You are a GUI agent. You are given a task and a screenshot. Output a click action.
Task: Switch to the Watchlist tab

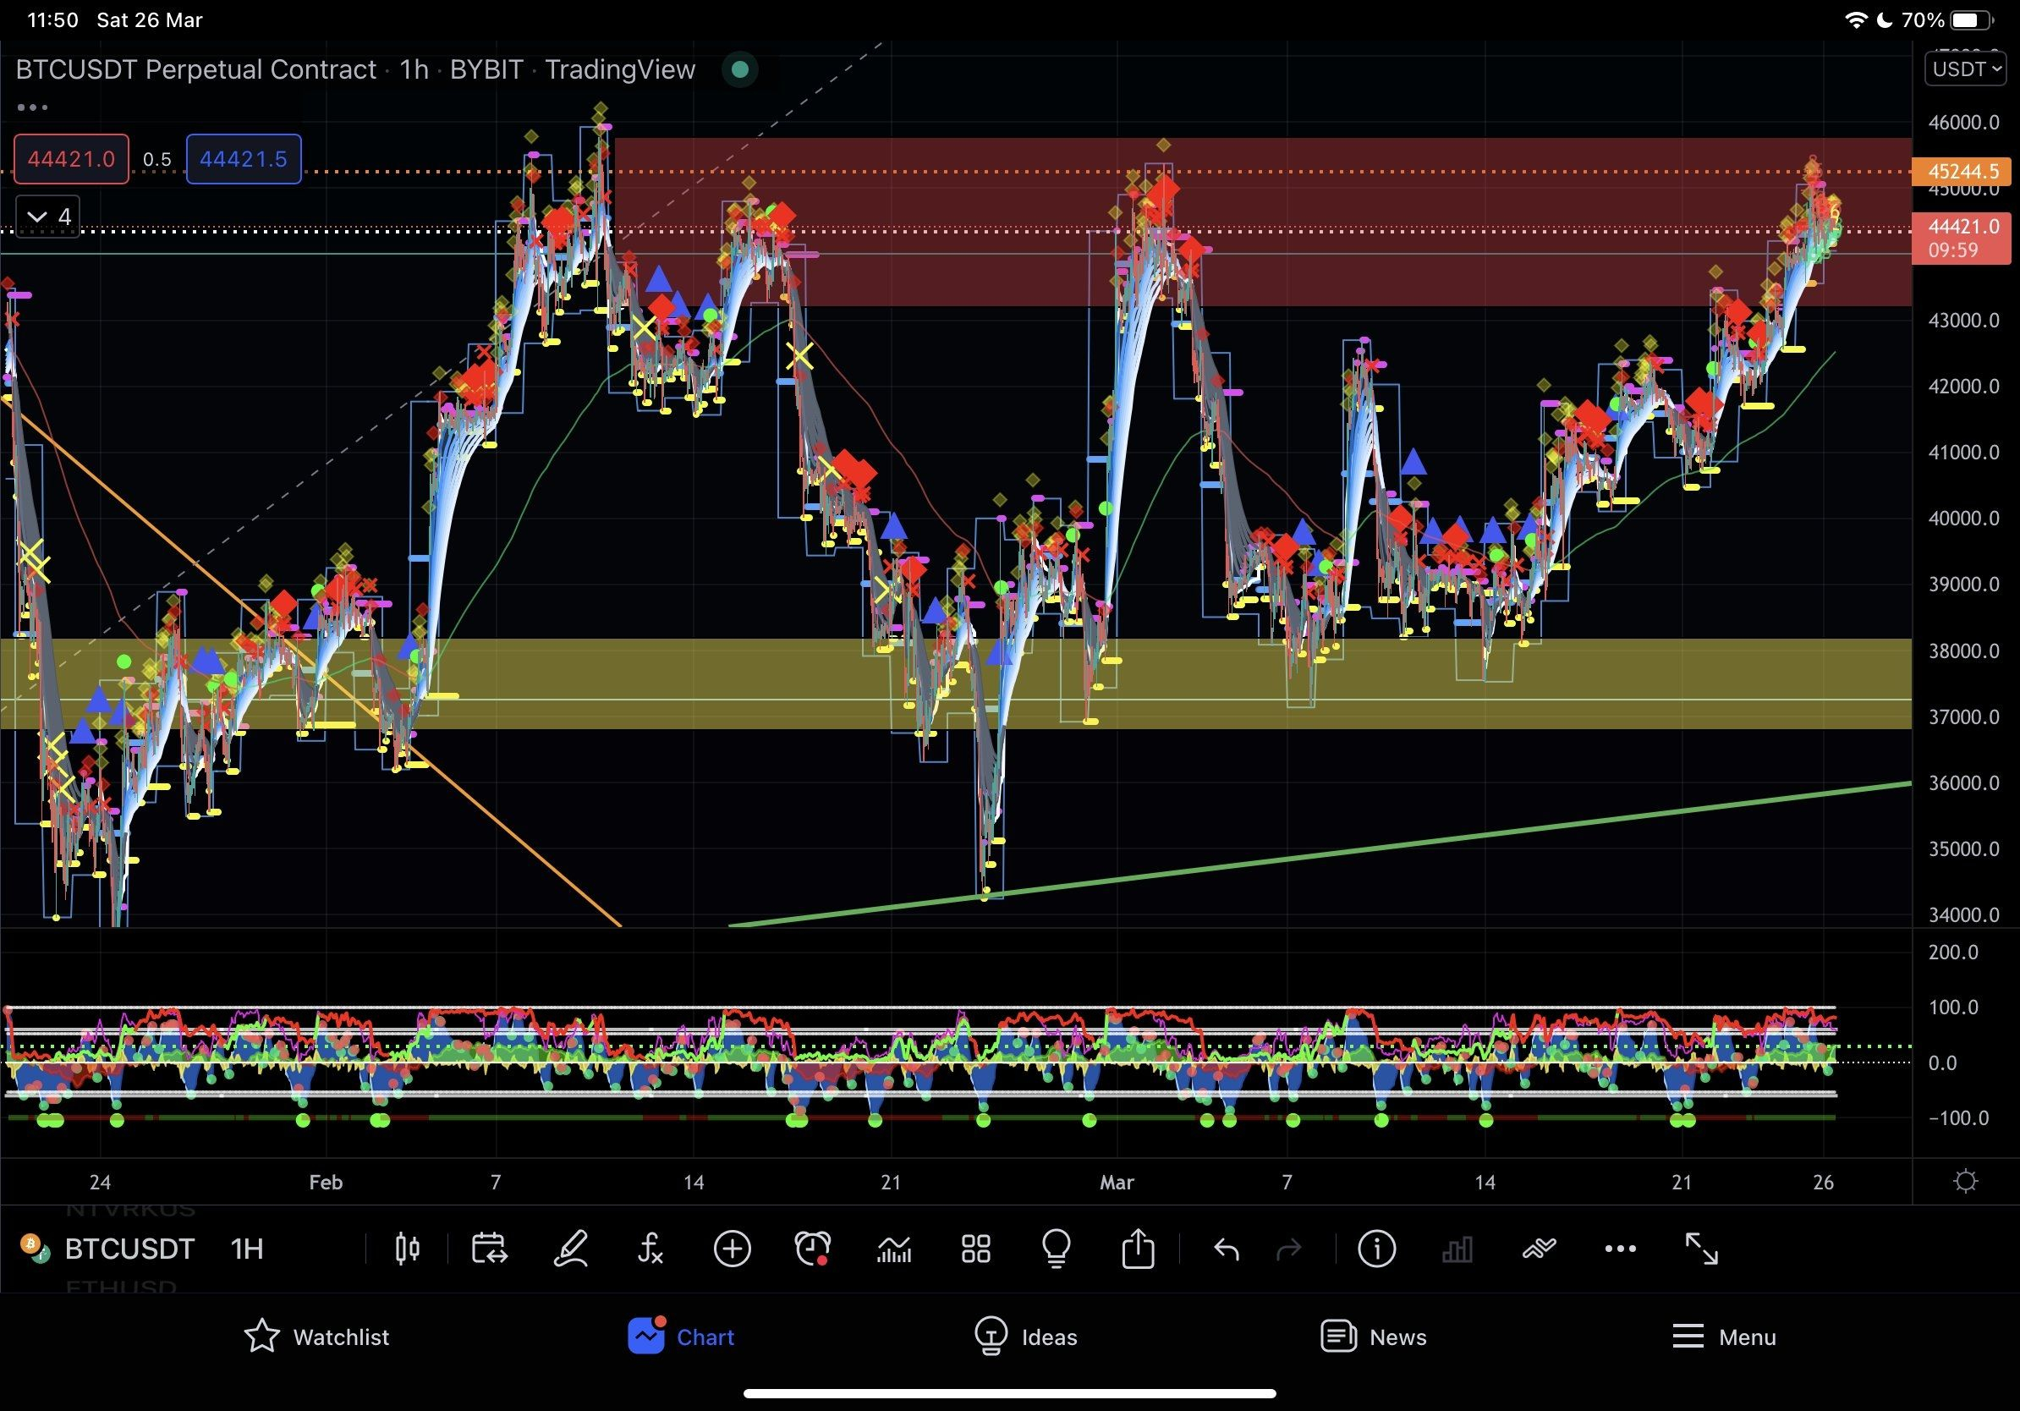[316, 1337]
